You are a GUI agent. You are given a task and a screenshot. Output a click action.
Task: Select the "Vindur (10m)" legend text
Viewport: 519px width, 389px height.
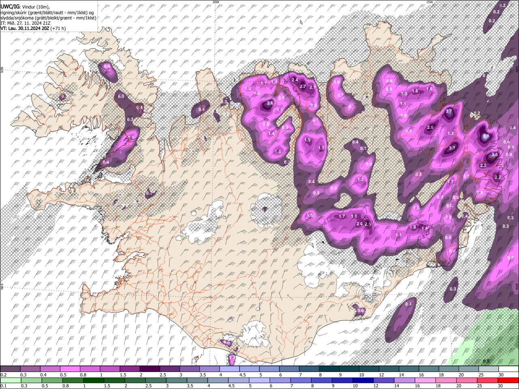35,7
